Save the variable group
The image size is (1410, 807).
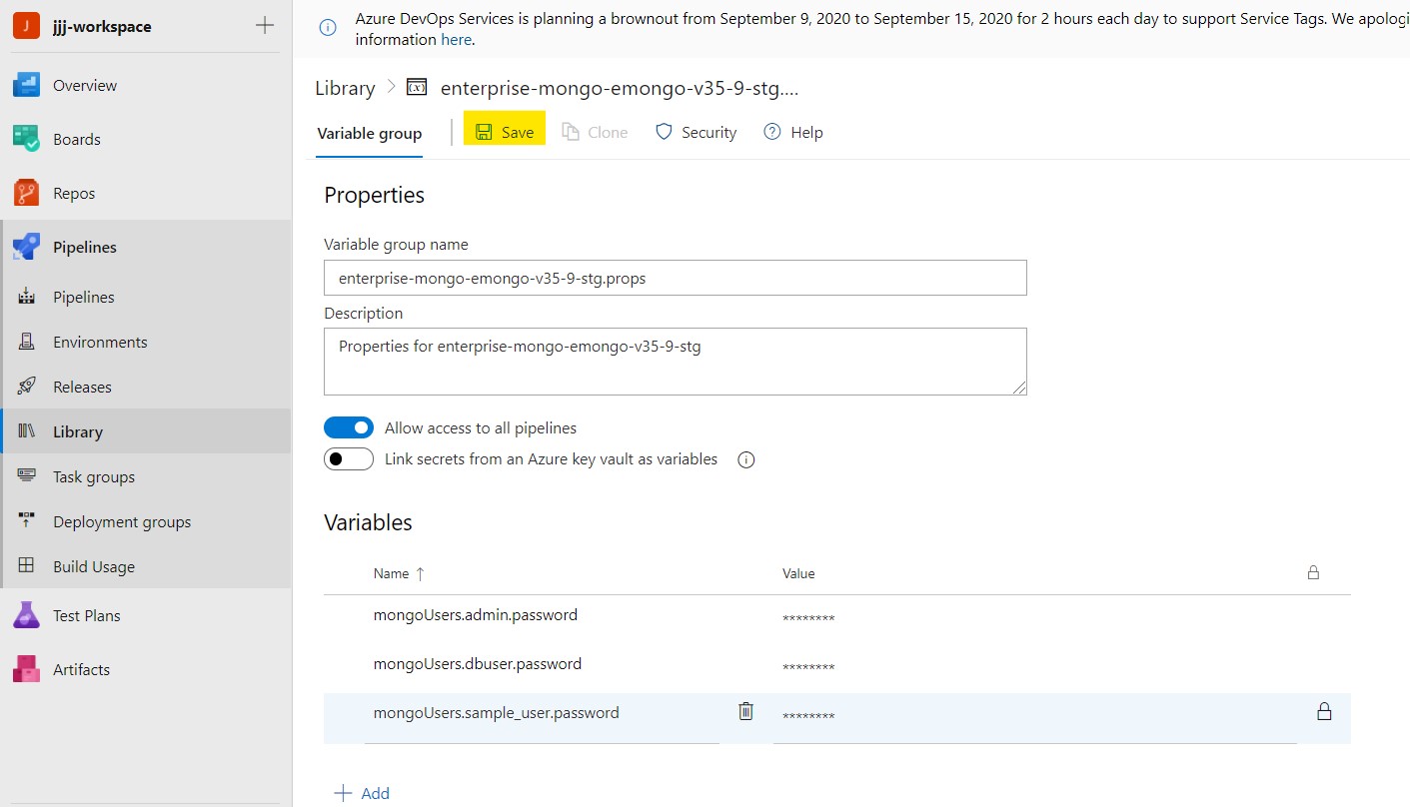pos(505,133)
